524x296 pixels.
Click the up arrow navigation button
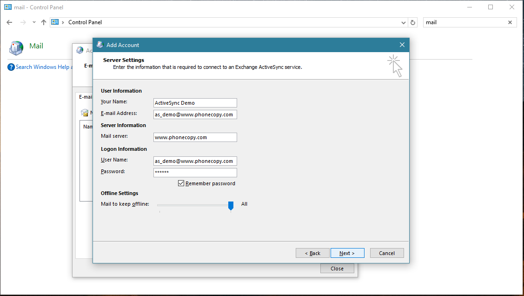pyautogui.click(x=44, y=22)
